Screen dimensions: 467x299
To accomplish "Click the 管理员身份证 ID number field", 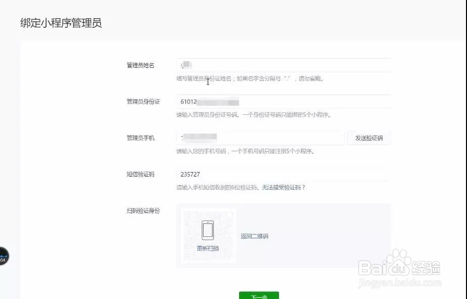I will pos(283,101).
